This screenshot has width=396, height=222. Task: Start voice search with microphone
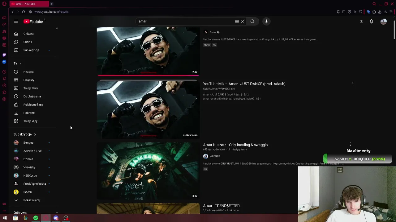click(x=266, y=21)
